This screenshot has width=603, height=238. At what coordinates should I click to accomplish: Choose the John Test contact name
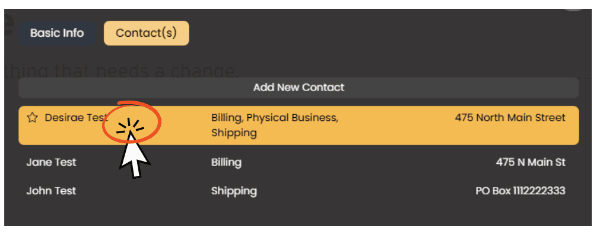[51, 191]
